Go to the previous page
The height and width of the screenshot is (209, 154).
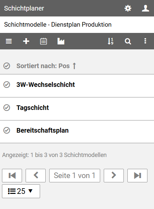36,175
